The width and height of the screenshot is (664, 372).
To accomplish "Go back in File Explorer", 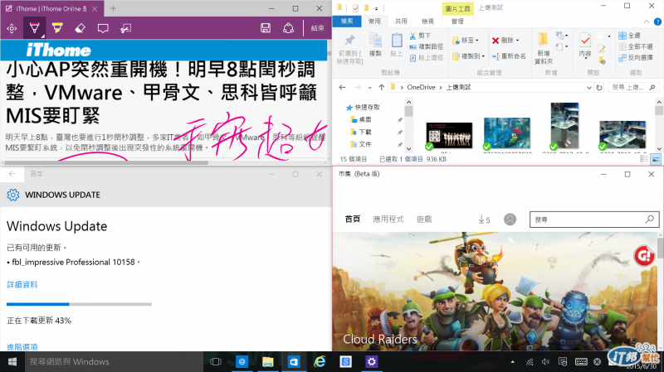I will [342, 87].
